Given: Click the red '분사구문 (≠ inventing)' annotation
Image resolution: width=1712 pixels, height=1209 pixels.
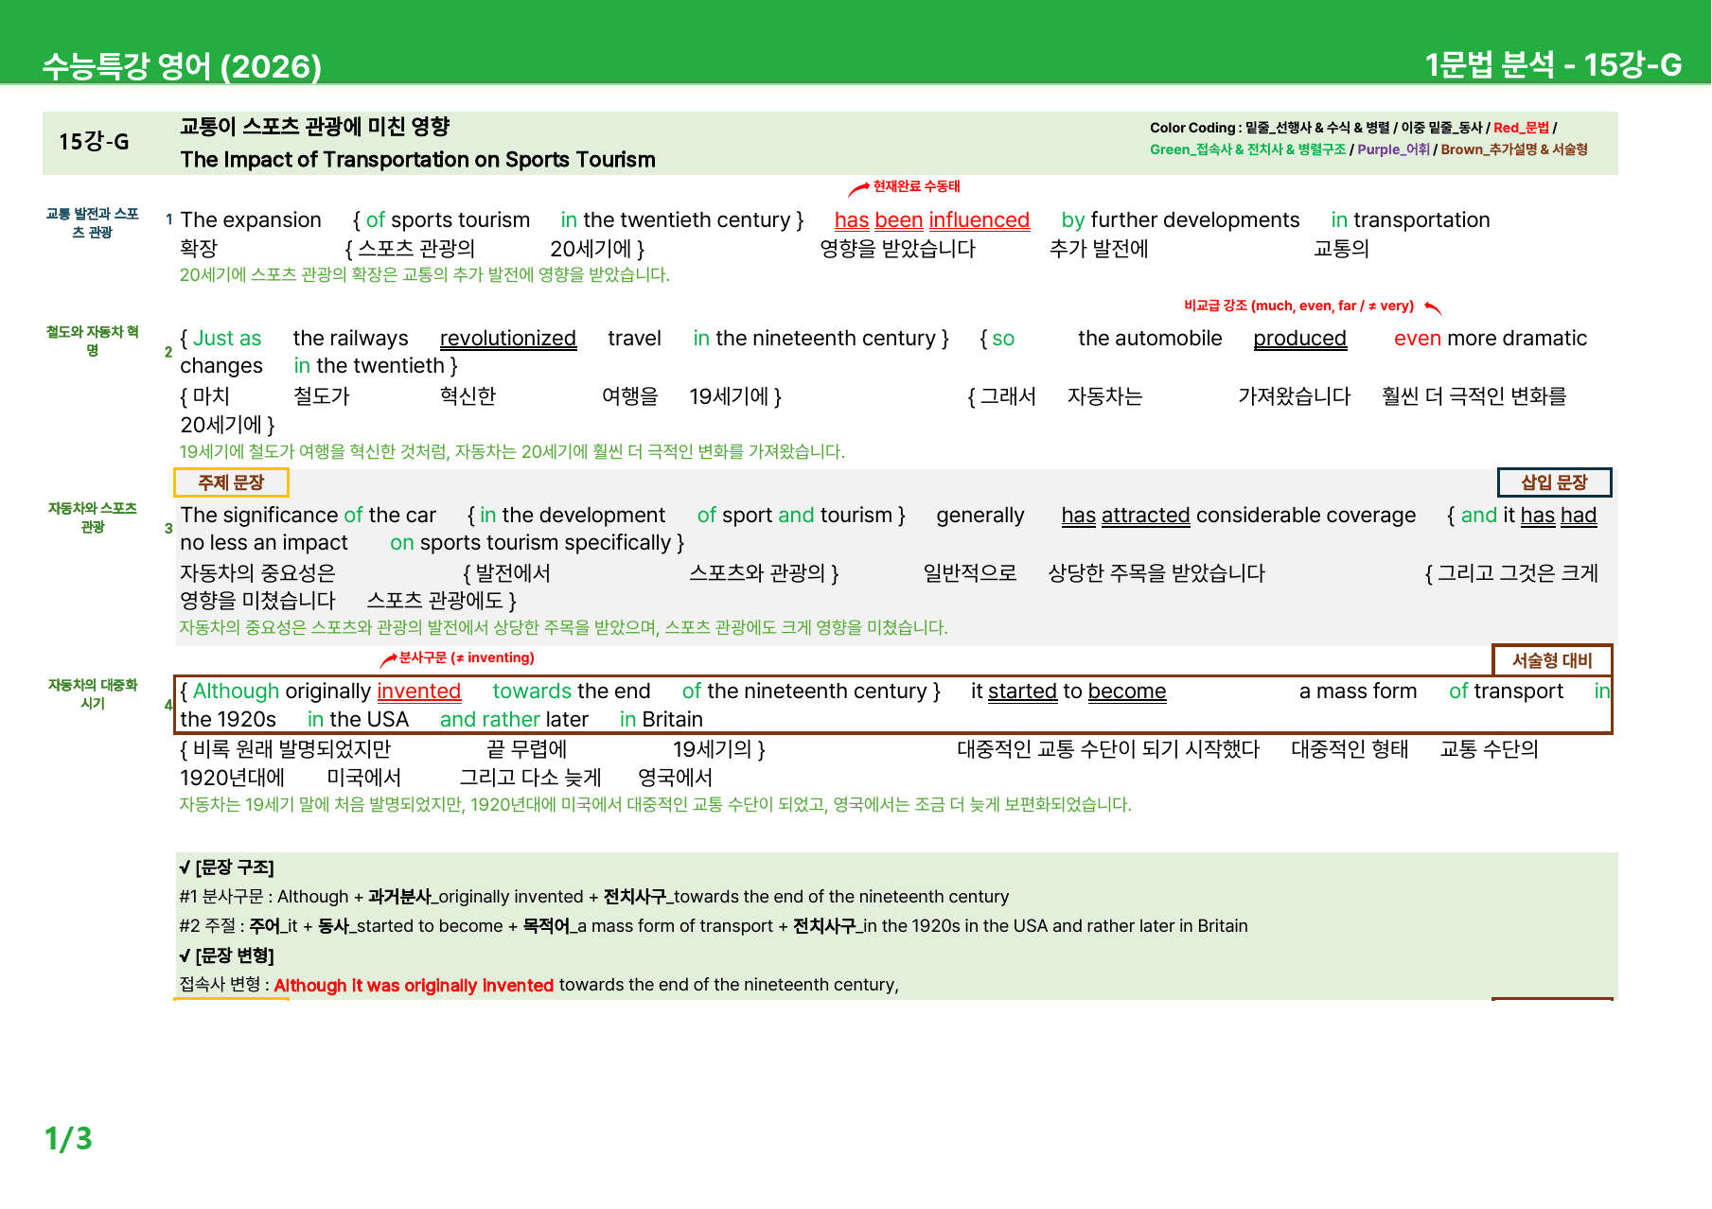Looking at the screenshot, I should [467, 657].
